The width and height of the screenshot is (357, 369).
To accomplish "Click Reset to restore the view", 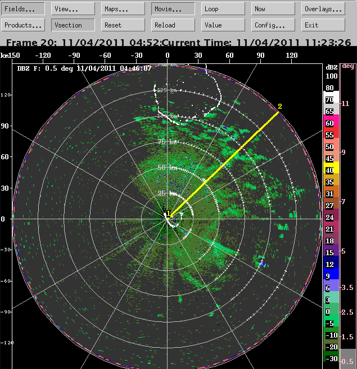I will point(123,25).
